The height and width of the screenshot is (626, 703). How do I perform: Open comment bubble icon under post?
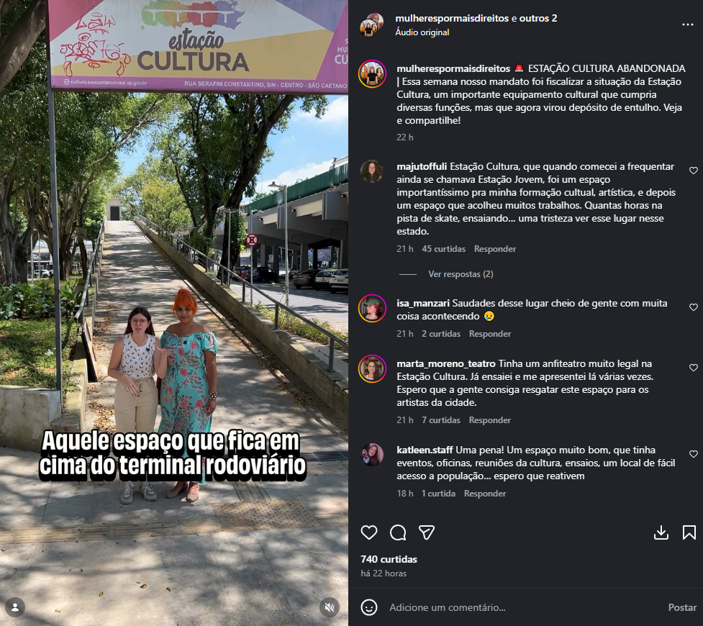(398, 532)
